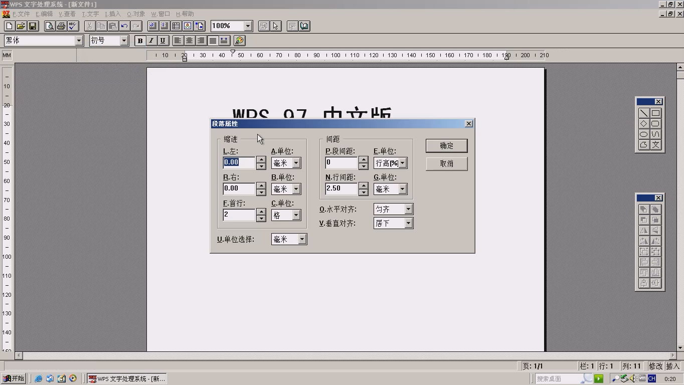This screenshot has width=684, height=385.
Task: Select the curve drawing tool
Action: [655, 134]
